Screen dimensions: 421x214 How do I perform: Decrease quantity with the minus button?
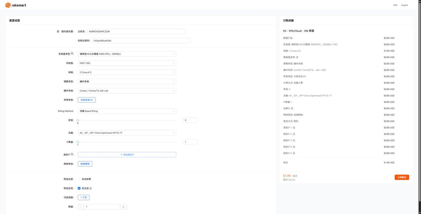pos(81,207)
